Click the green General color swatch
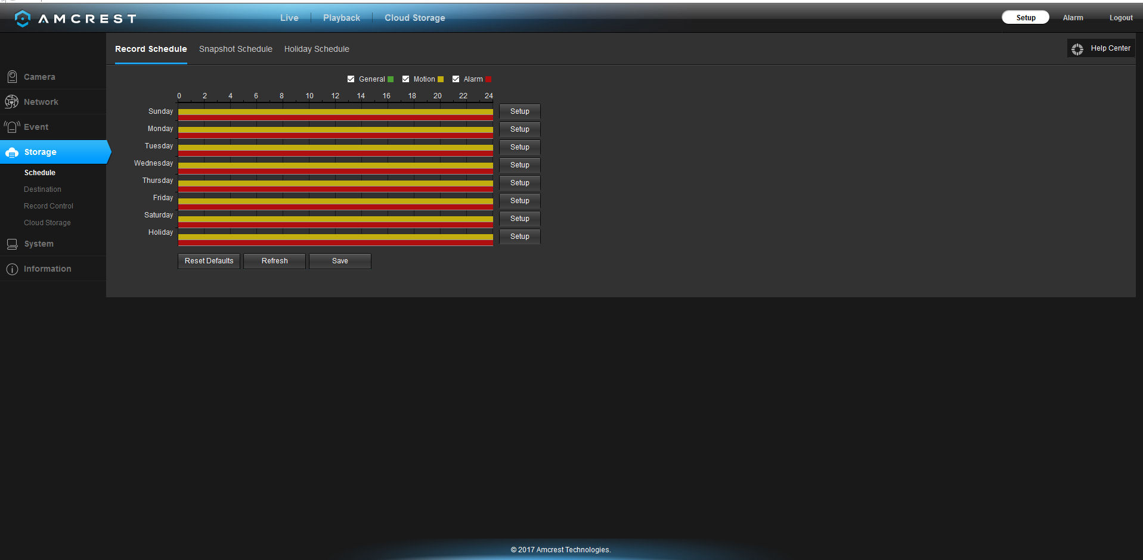Screen dimensions: 1143x560 [x=391, y=79]
